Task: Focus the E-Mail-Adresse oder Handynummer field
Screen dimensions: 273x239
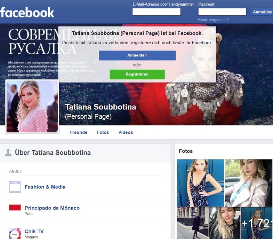Action: 156,12
